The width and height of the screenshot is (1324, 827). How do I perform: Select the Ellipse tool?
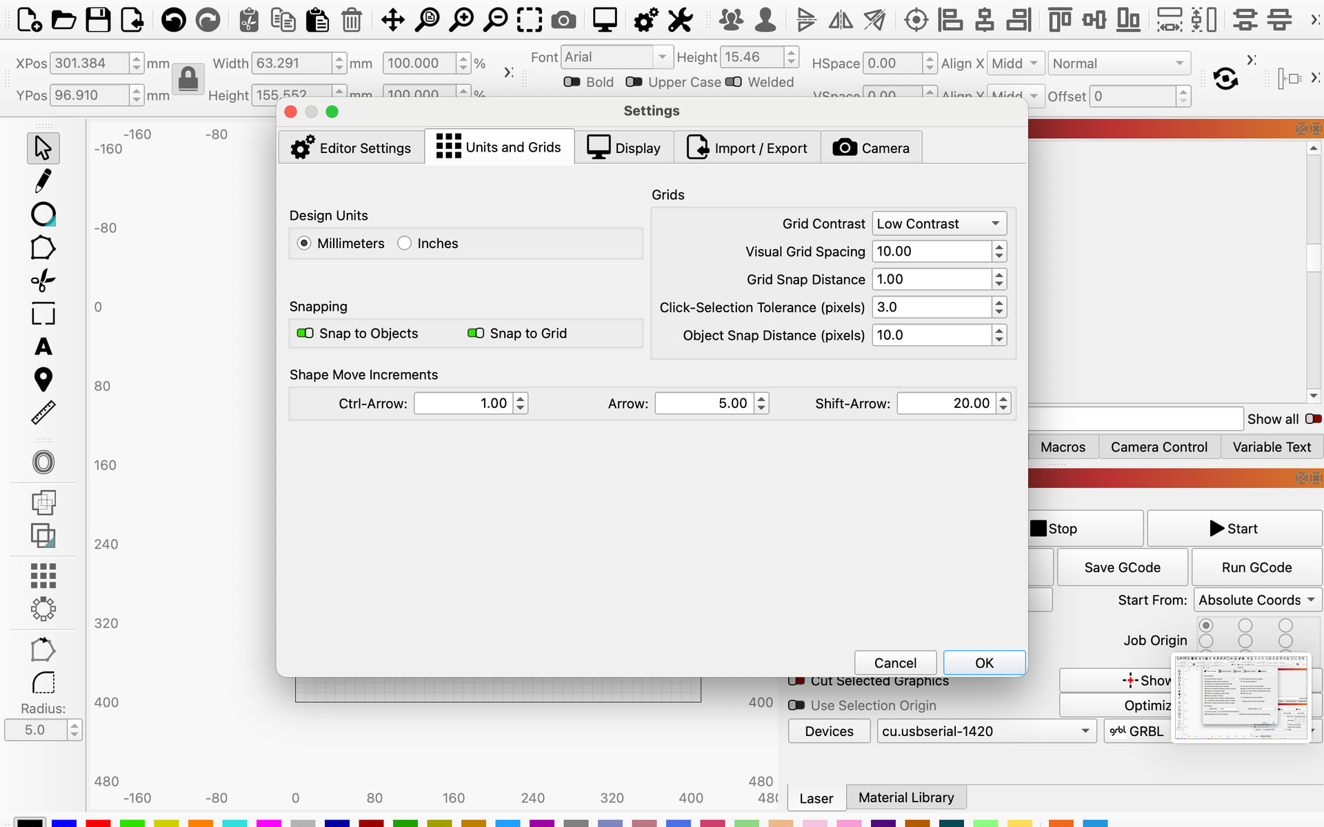click(43, 214)
